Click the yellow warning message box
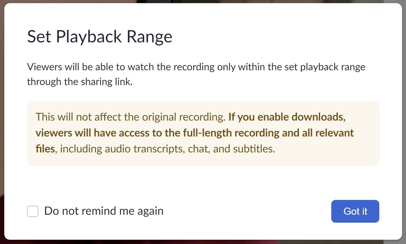This screenshot has height=244, width=406. click(x=203, y=133)
